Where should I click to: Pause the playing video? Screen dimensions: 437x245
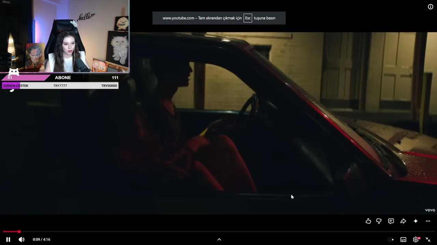(8, 240)
